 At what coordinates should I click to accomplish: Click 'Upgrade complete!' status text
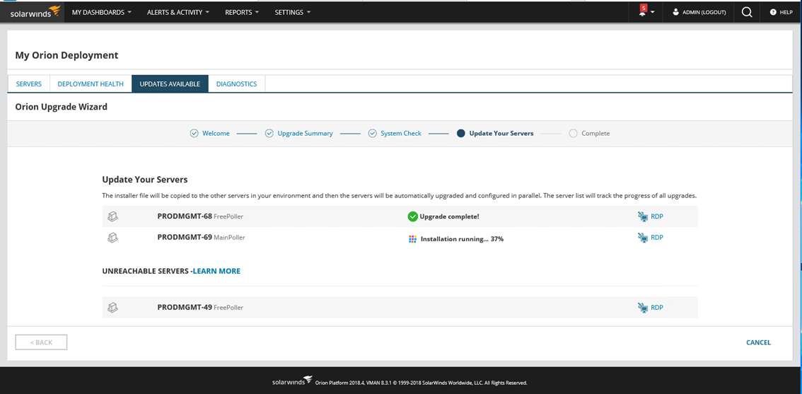pos(449,216)
